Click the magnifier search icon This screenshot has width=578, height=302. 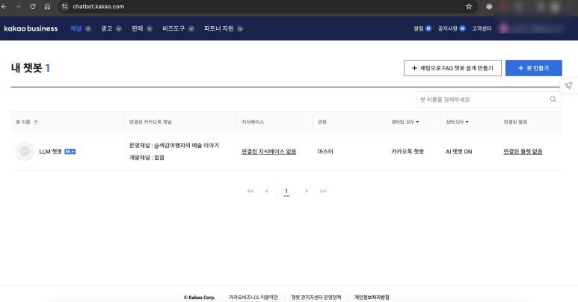[553, 99]
